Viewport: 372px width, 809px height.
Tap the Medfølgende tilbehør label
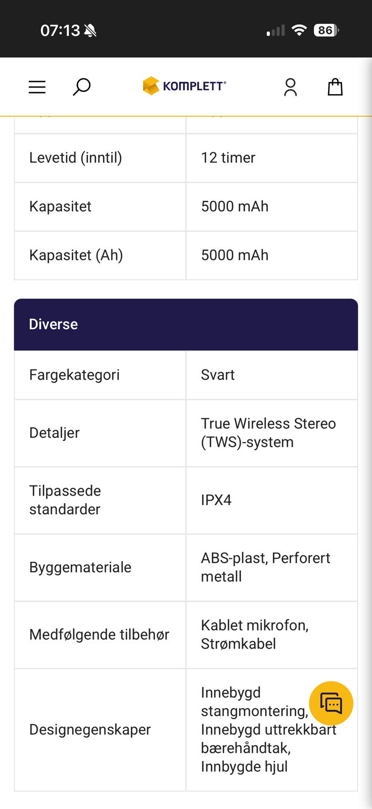(x=99, y=635)
